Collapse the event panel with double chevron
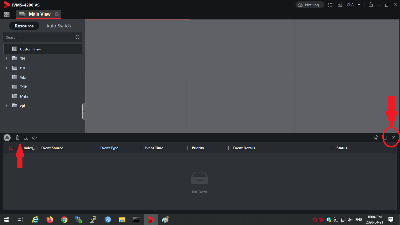The image size is (400, 225). click(393, 138)
